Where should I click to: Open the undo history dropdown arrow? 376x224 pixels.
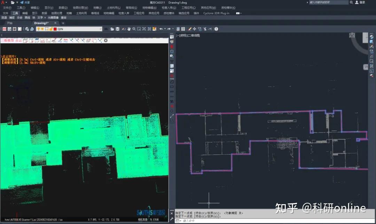pyautogui.click(x=165, y=29)
